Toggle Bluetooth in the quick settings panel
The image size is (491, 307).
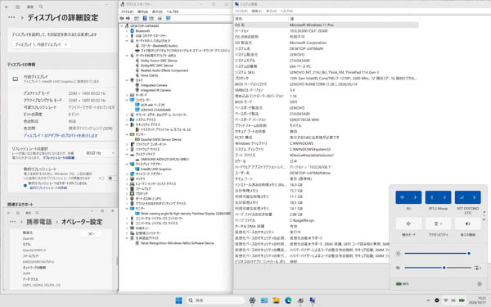pos(432,197)
